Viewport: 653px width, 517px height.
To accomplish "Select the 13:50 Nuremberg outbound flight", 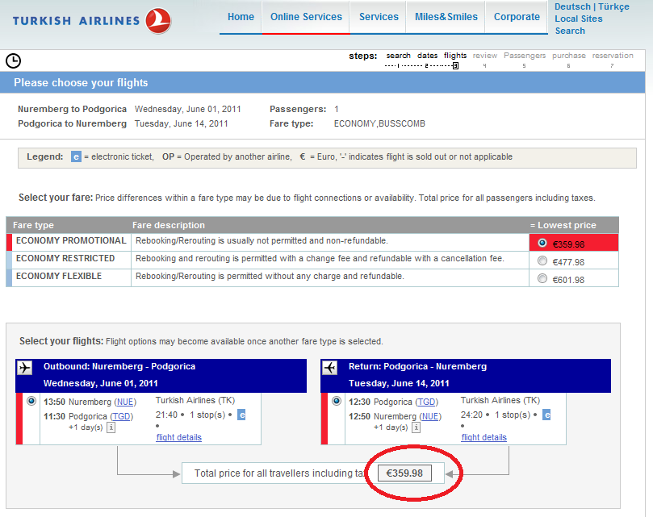I will 31,401.
